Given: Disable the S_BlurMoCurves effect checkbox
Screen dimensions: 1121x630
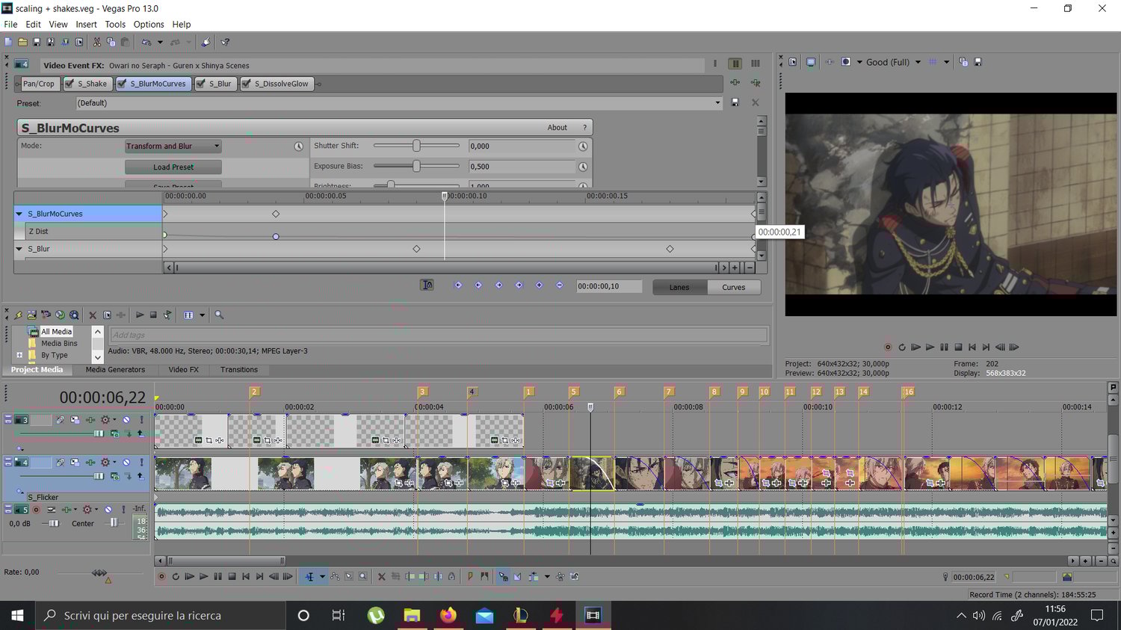Looking at the screenshot, I should click(x=122, y=84).
